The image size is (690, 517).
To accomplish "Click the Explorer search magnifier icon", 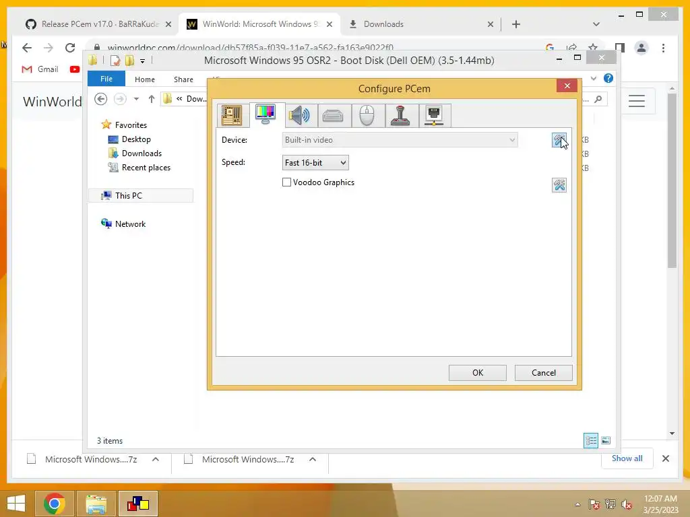I will 598,100.
